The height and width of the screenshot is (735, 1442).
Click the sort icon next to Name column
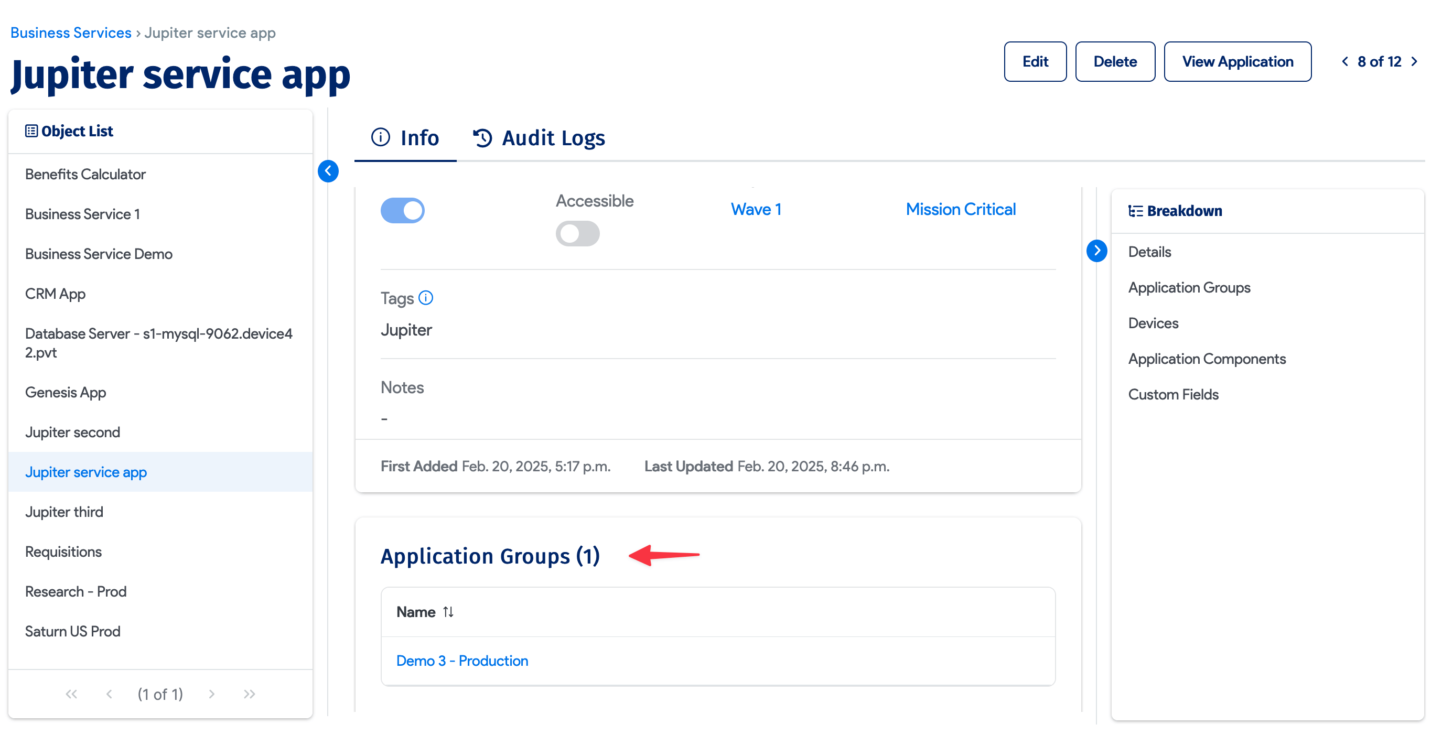(448, 612)
